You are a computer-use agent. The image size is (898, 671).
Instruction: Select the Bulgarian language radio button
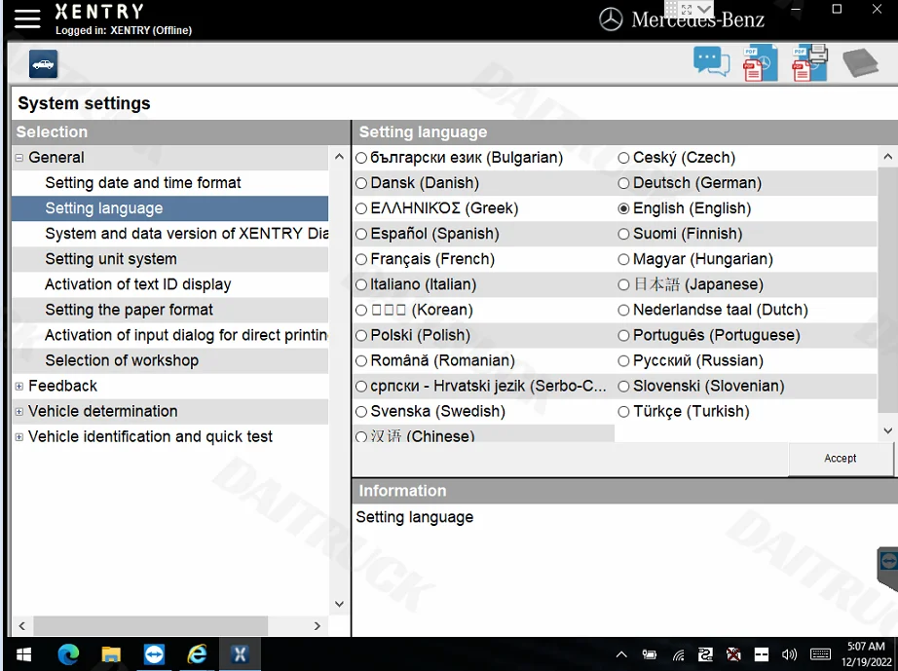(x=360, y=158)
